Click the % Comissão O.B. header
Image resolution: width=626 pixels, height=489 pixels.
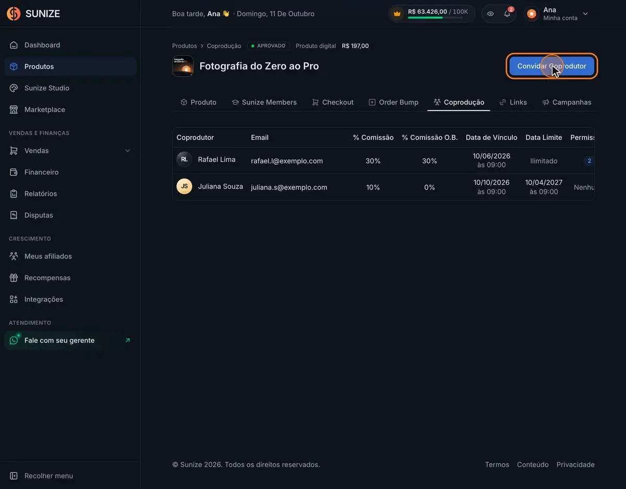[430, 137]
